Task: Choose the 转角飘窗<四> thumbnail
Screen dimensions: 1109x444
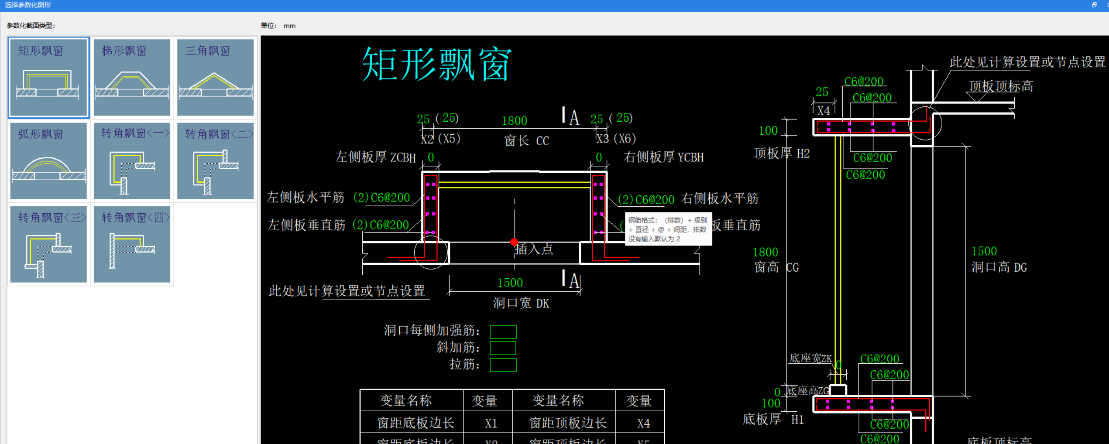Action: coord(132,244)
